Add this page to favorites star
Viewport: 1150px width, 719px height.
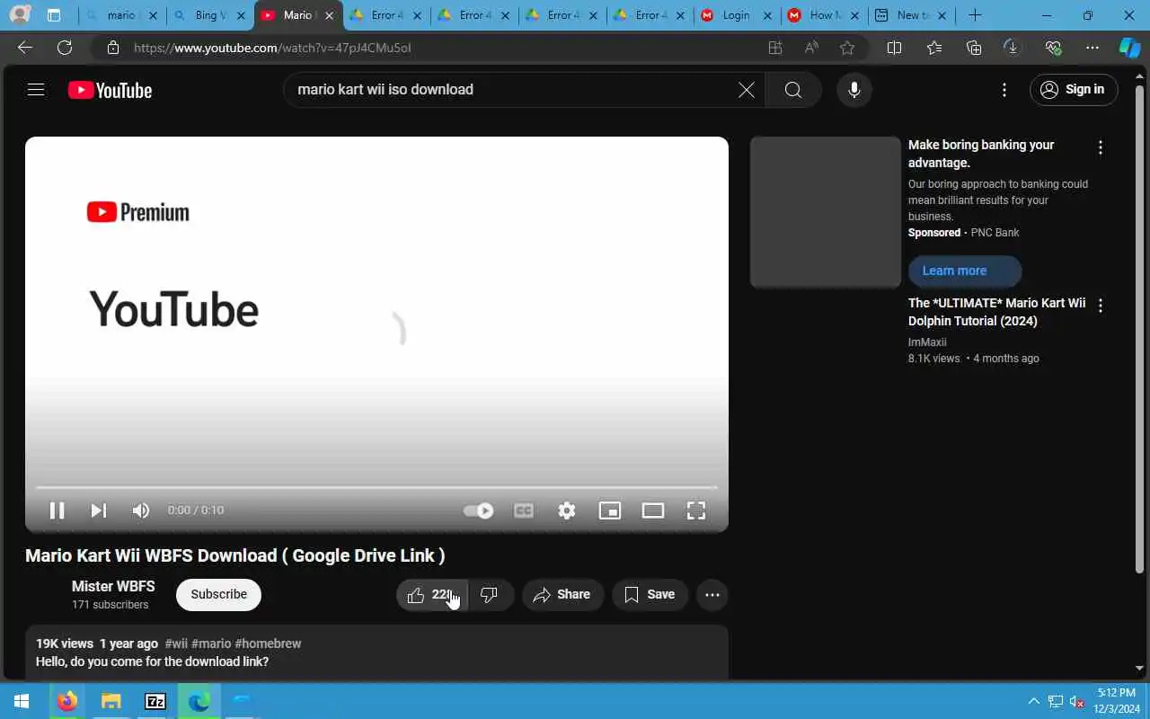click(x=846, y=48)
